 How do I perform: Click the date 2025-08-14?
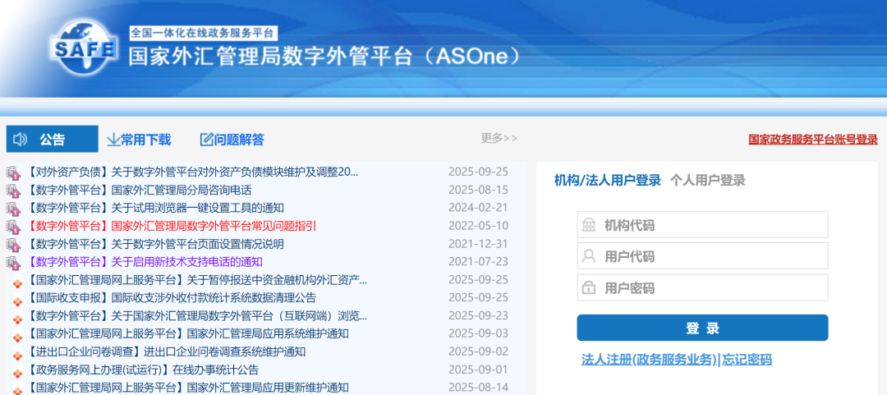478,388
